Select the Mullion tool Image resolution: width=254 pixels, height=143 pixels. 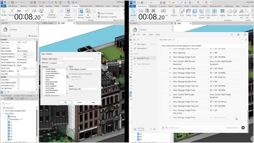click(x=214, y=13)
